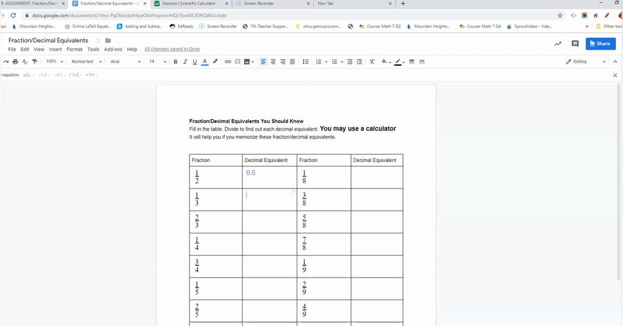Toggle italic formatting

coord(185,62)
